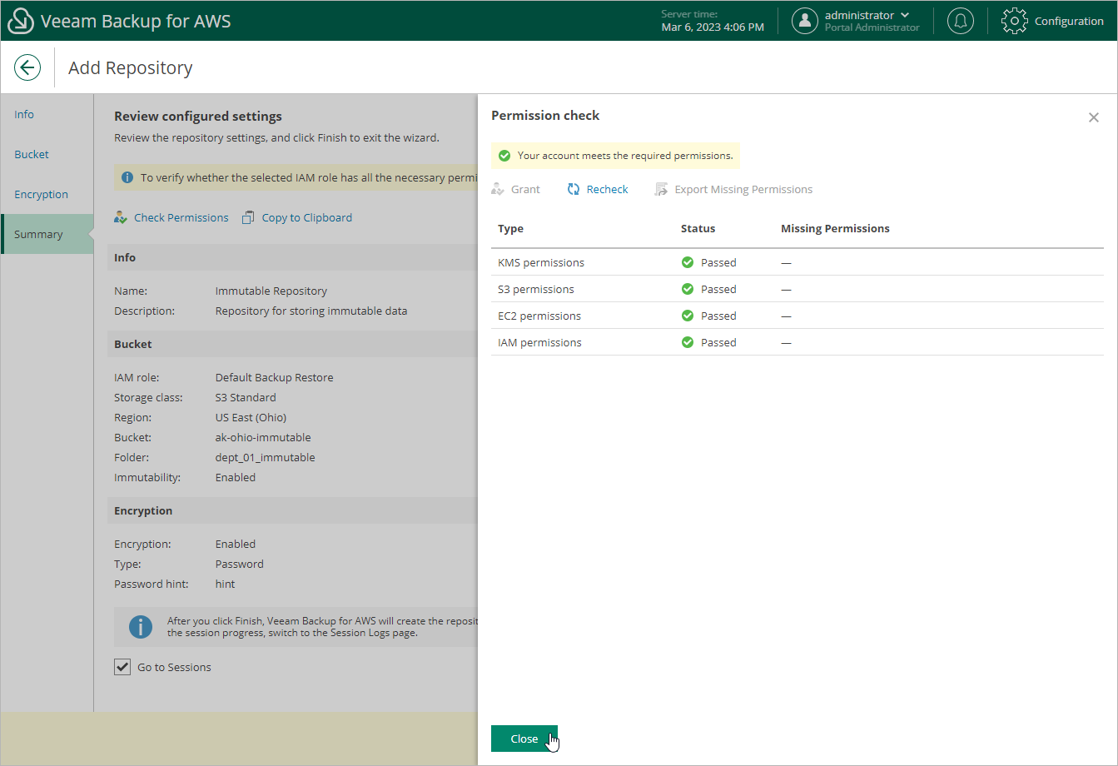
Task: Click the Close button
Action: click(524, 739)
